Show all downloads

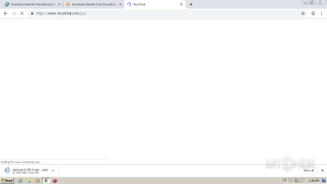pos(309,170)
